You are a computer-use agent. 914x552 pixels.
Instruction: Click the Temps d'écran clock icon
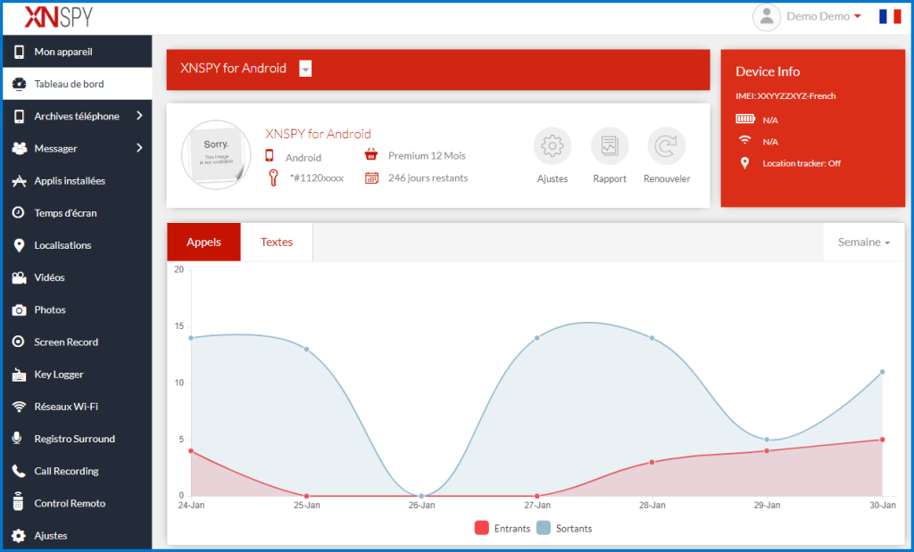[19, 212]
